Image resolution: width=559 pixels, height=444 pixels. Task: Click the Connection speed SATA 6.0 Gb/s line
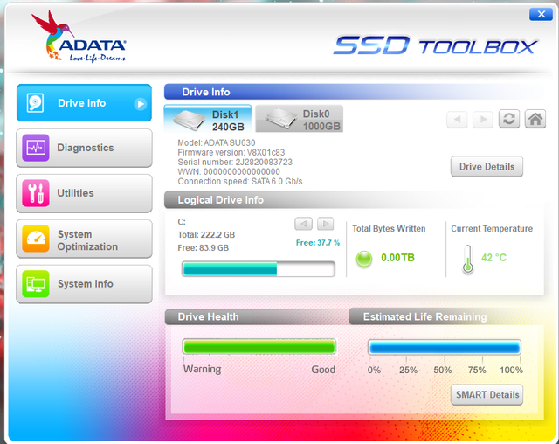point(240,182)
